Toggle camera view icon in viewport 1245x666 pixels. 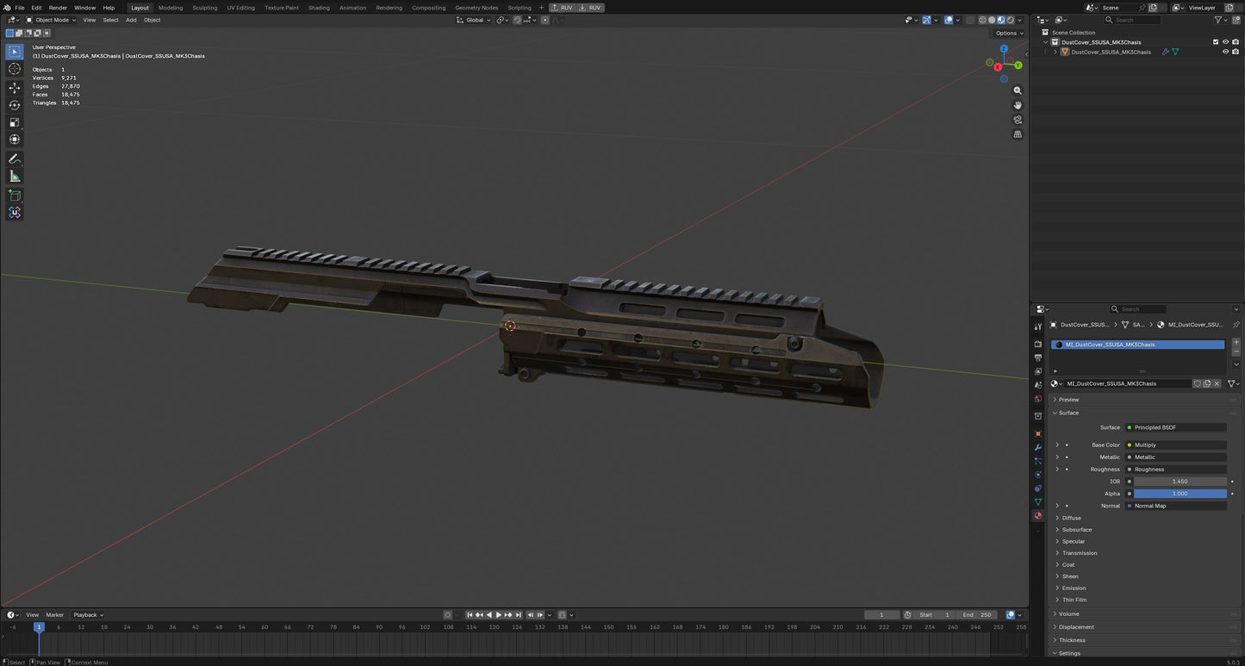click(x=1018, y=120)
